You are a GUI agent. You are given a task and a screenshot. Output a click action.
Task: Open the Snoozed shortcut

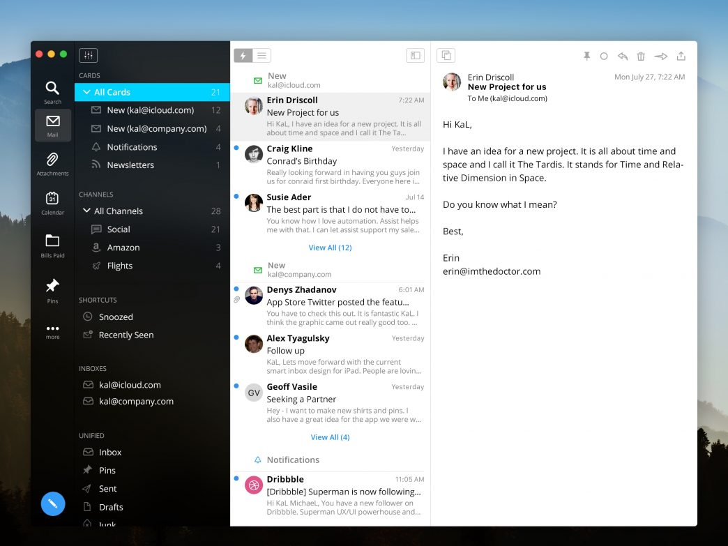116,317
